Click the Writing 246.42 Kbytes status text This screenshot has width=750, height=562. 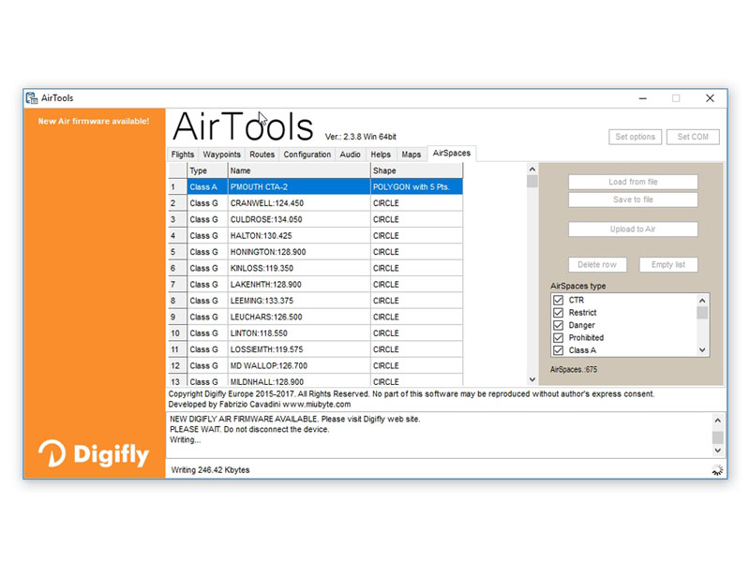coord(210,470)
